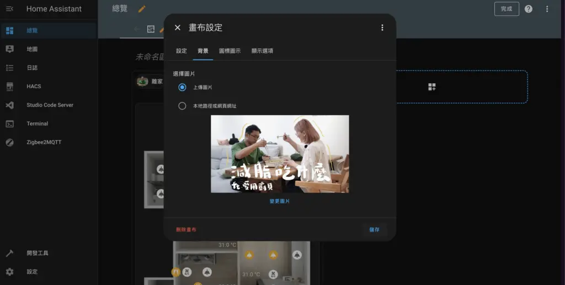Switch to 設定 tab in dialog
565x285 pixels.
pos(182,51)
